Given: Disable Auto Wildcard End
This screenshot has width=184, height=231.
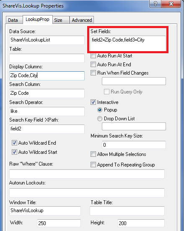Looking at the screenshot, I should (14, 143).
